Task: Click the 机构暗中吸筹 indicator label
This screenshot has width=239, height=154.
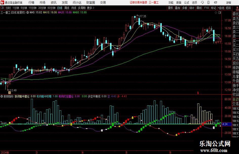Action: point(44,96)
